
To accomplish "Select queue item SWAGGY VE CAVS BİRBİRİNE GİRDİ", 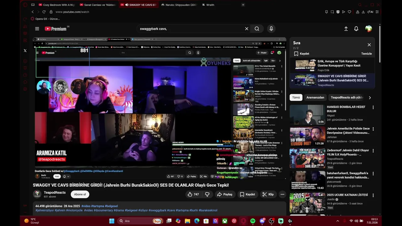I will point(332,80).
